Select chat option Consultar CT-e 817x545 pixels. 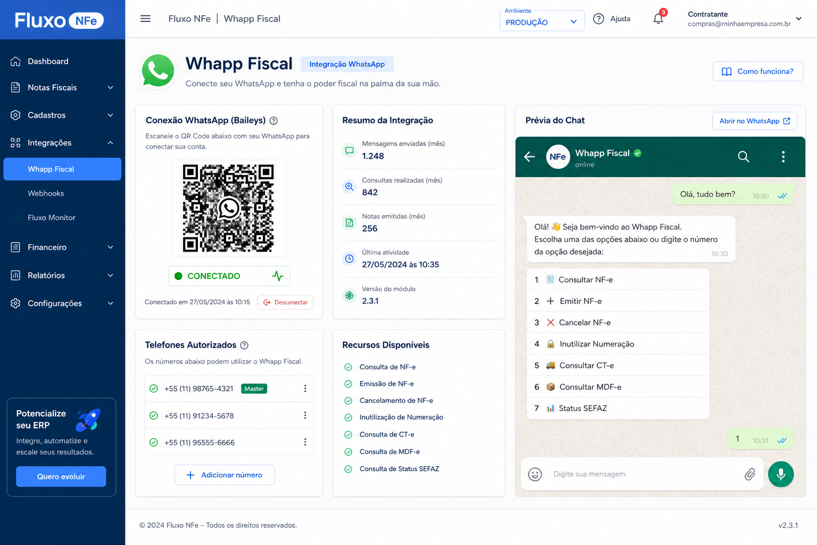coord(618,366)
